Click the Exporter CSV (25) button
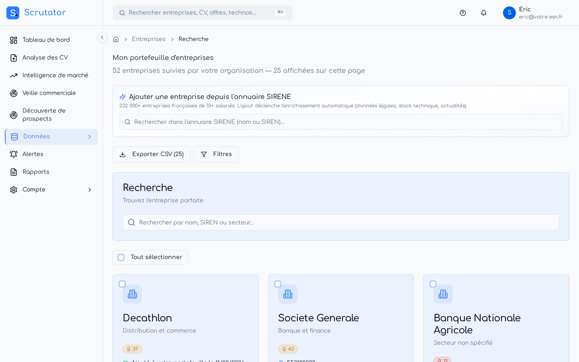The image size is (579, 362). pyautogui.click(x=152, y=155)
